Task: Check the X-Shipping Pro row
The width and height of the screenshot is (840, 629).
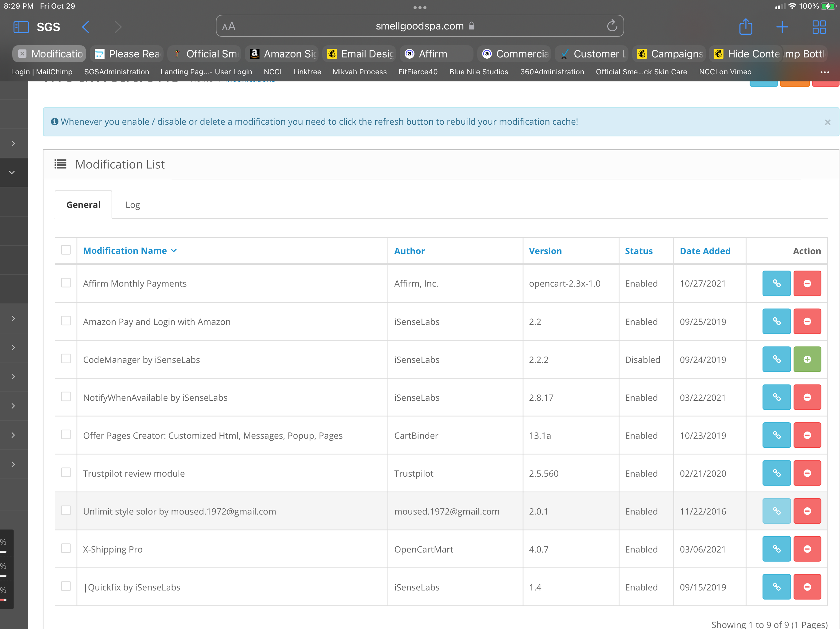Action: pyautogui.click(x=66, y=548)
